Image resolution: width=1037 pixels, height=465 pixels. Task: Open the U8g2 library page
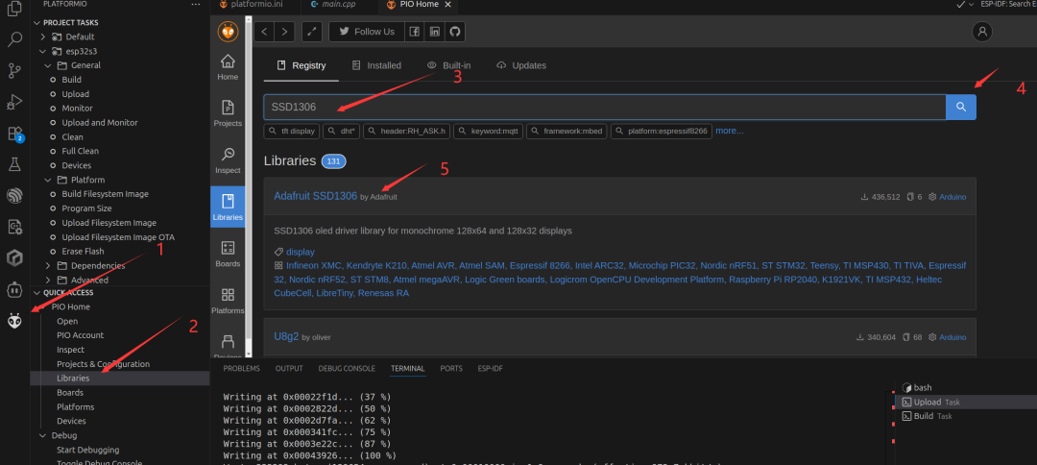pos(286,336)
